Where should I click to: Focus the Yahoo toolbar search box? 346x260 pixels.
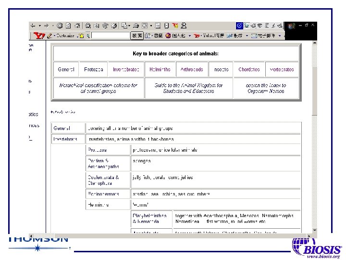pos(111,35)
